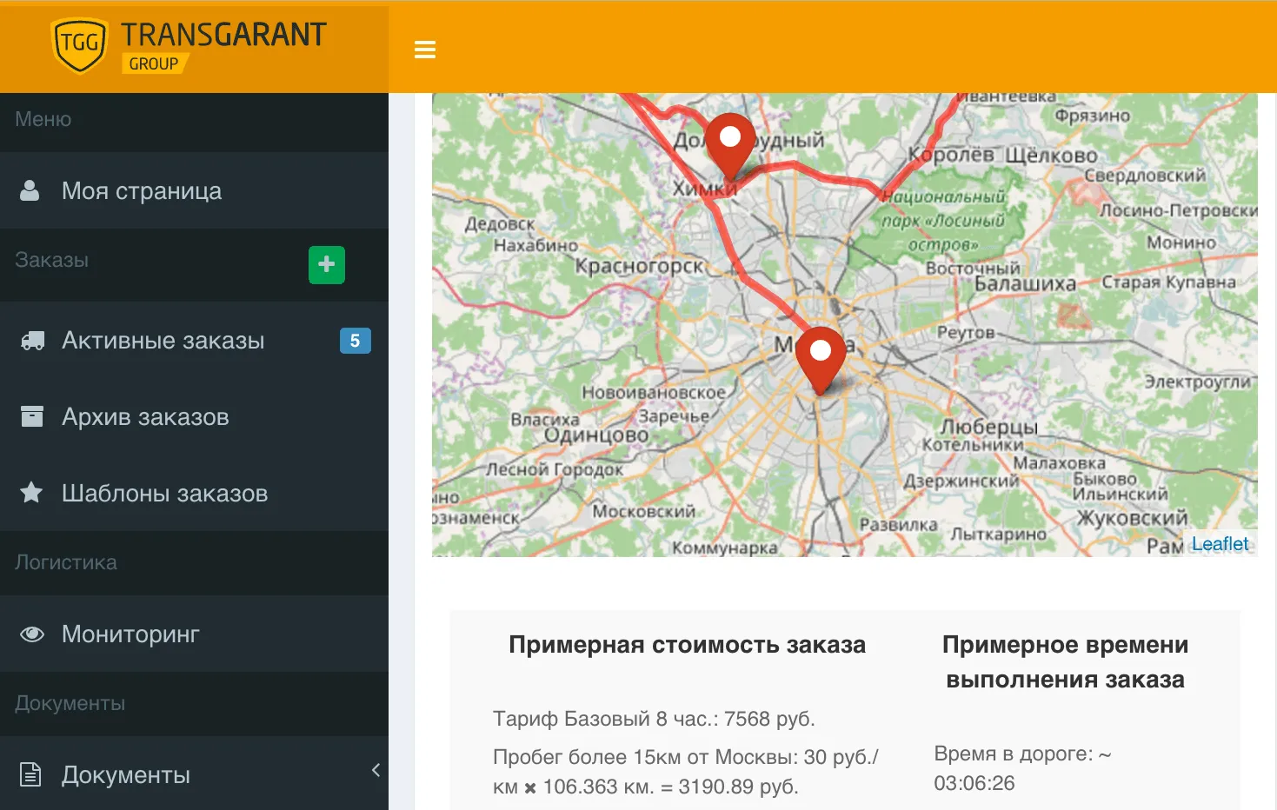The height and width of the screenshot is (810, 1277).
Task: Click the archive box icon beside Архив заказов
Action: [x=31, y=415]
